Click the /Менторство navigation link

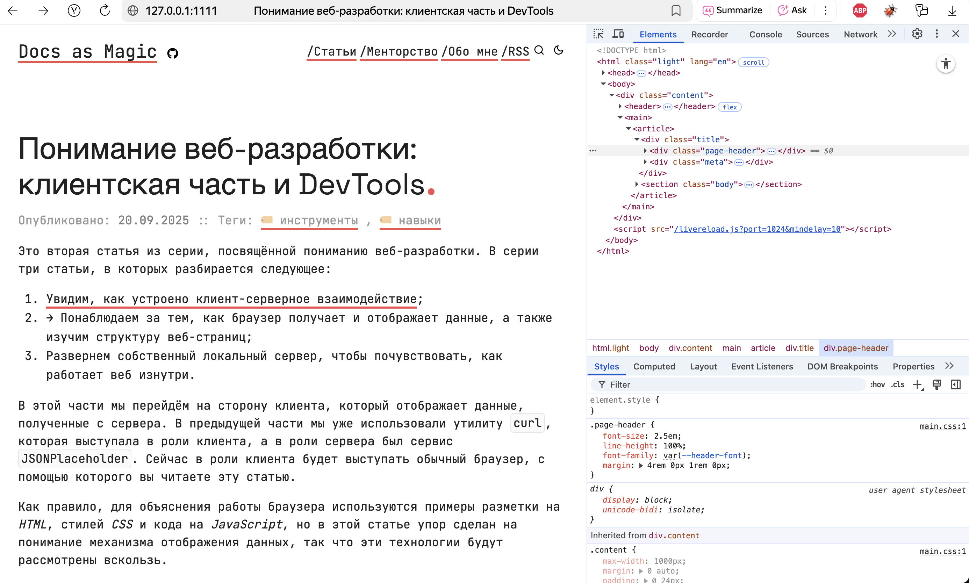coord(399,51)
